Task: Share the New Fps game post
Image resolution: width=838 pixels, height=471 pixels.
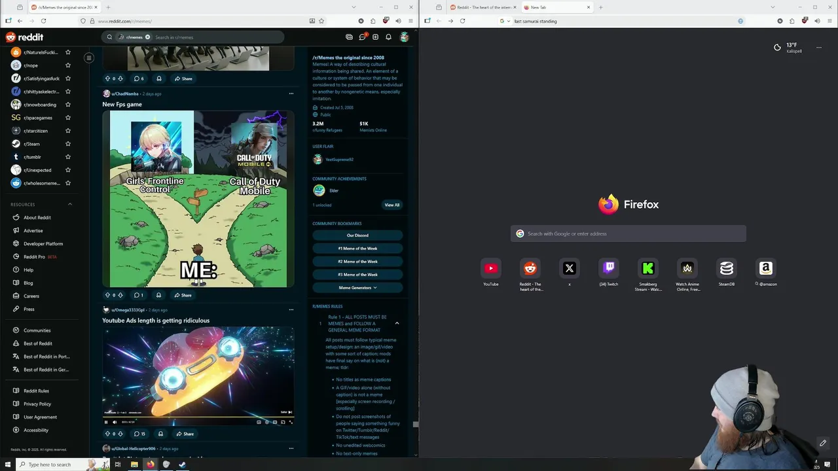Action: pyautogui.click(x=183, y=295)
